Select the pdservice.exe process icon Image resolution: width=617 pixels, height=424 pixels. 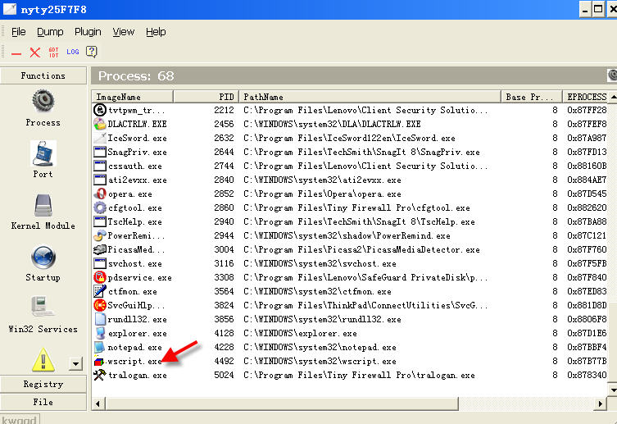pos(100,277)
